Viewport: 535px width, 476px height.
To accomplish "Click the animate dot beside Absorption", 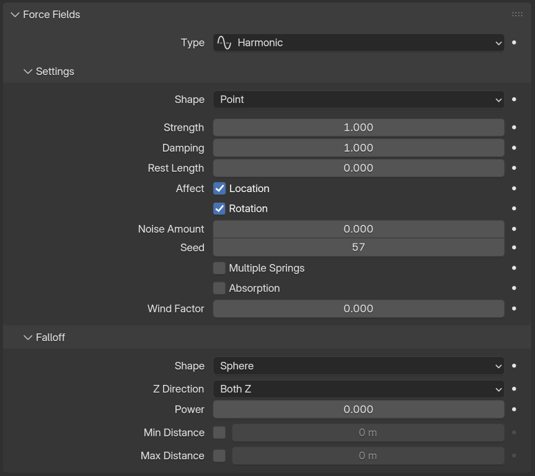I will click(x=514, y=288).
